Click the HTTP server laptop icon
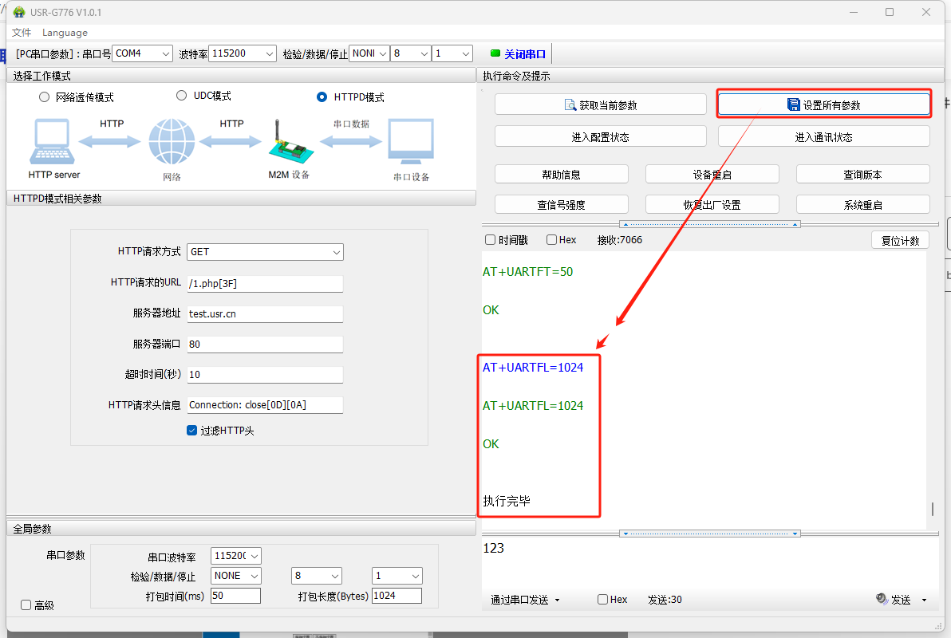Viewport: 951px width, 638px height. [x=53, y=143]
